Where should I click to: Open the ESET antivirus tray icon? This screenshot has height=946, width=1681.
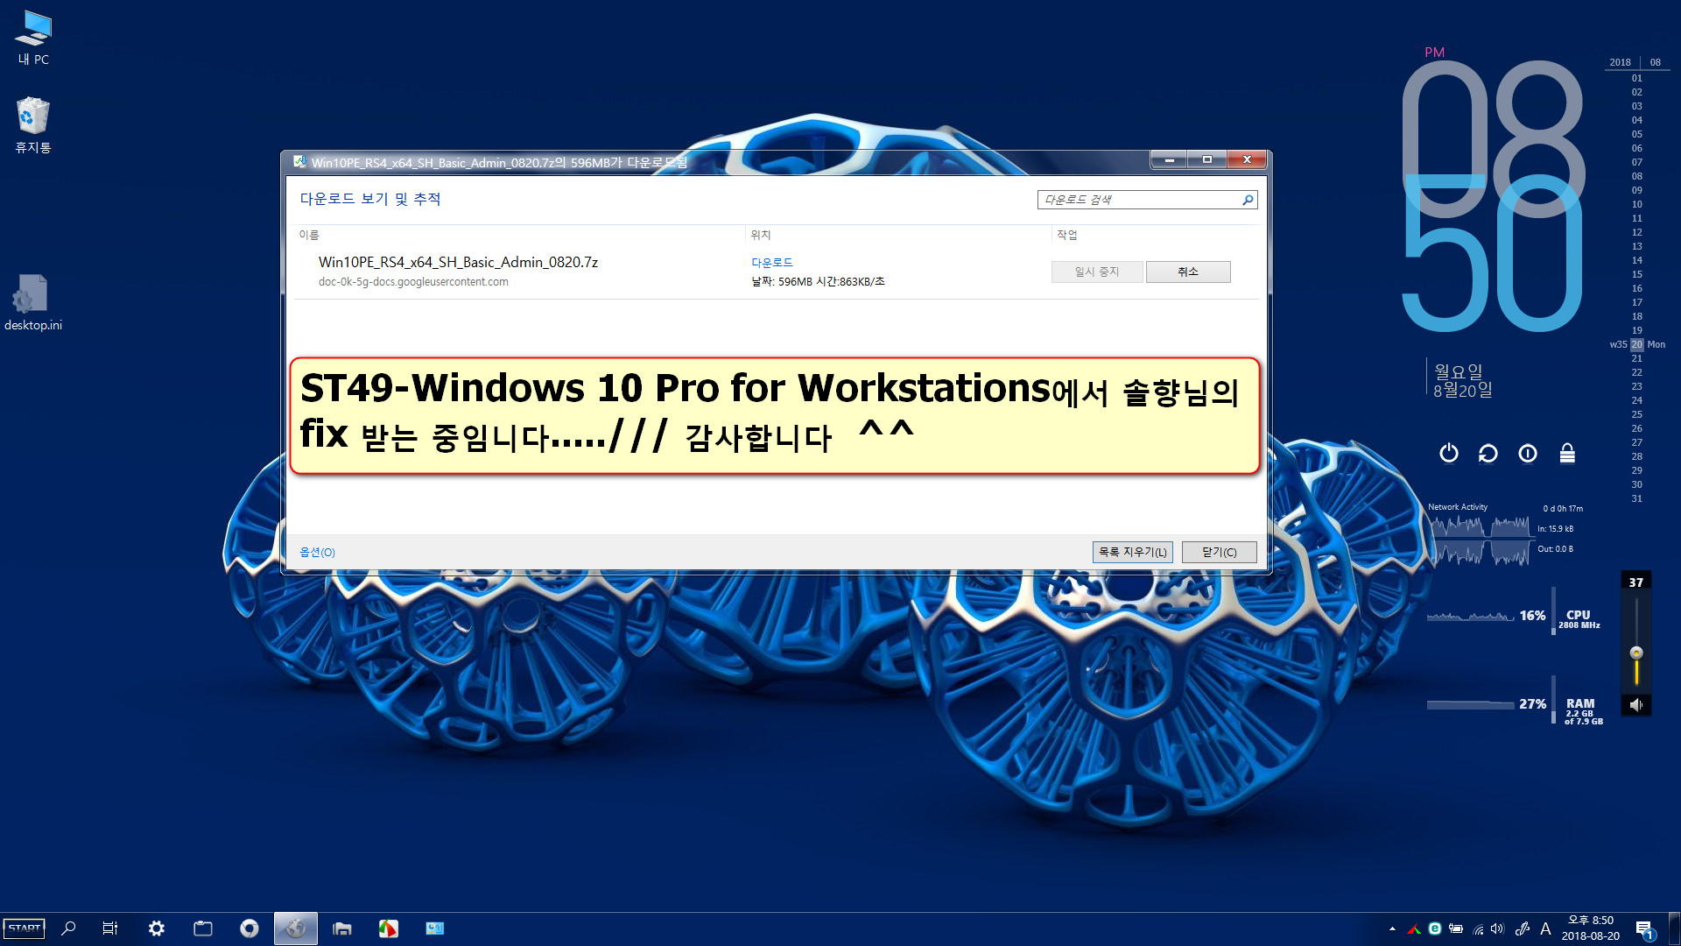[x=1435, y=928]
